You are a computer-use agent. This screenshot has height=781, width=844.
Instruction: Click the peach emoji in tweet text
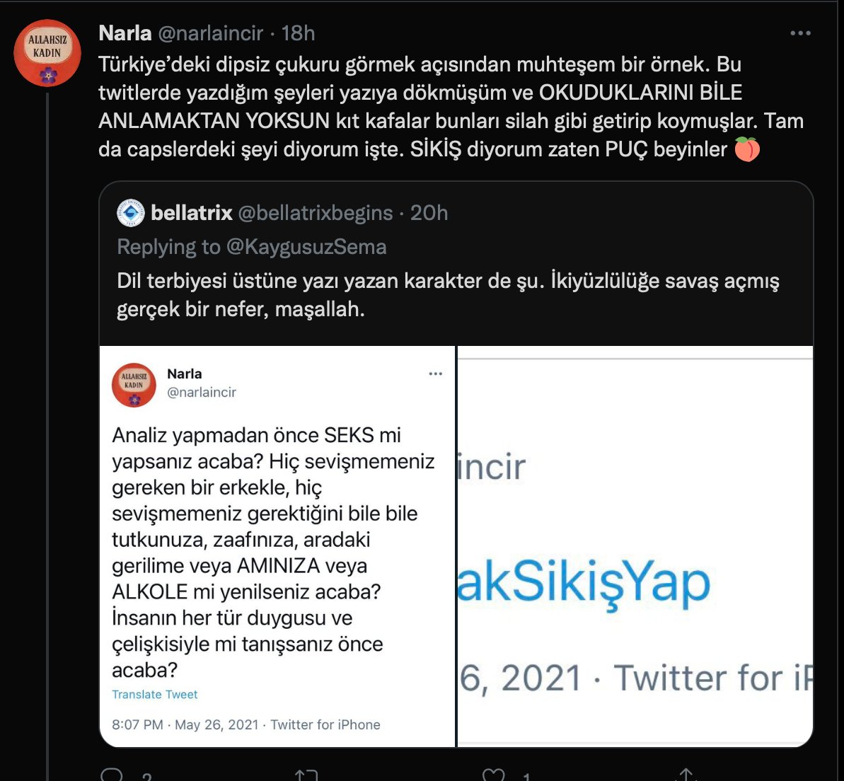click(747, 149)
